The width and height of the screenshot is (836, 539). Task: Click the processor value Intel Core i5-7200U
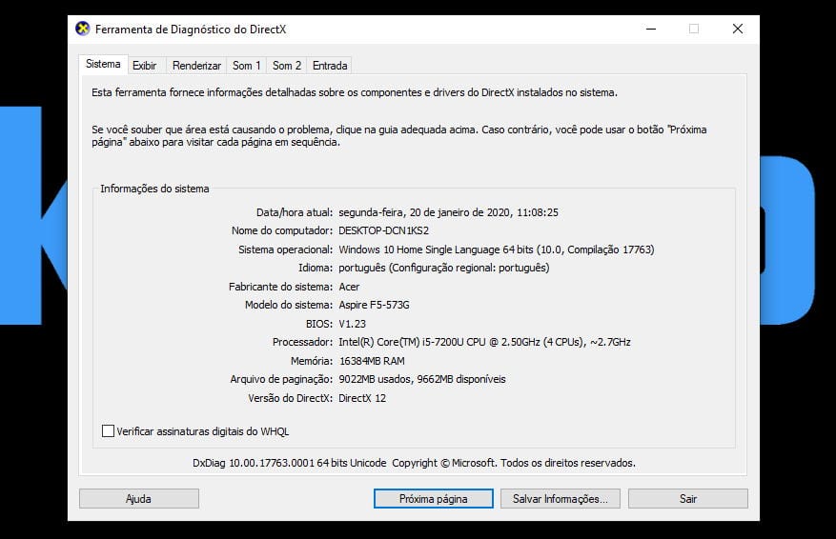coord(484,342)
